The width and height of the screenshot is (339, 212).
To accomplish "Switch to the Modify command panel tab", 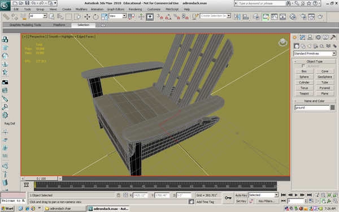I will click(x=302, y=37).
